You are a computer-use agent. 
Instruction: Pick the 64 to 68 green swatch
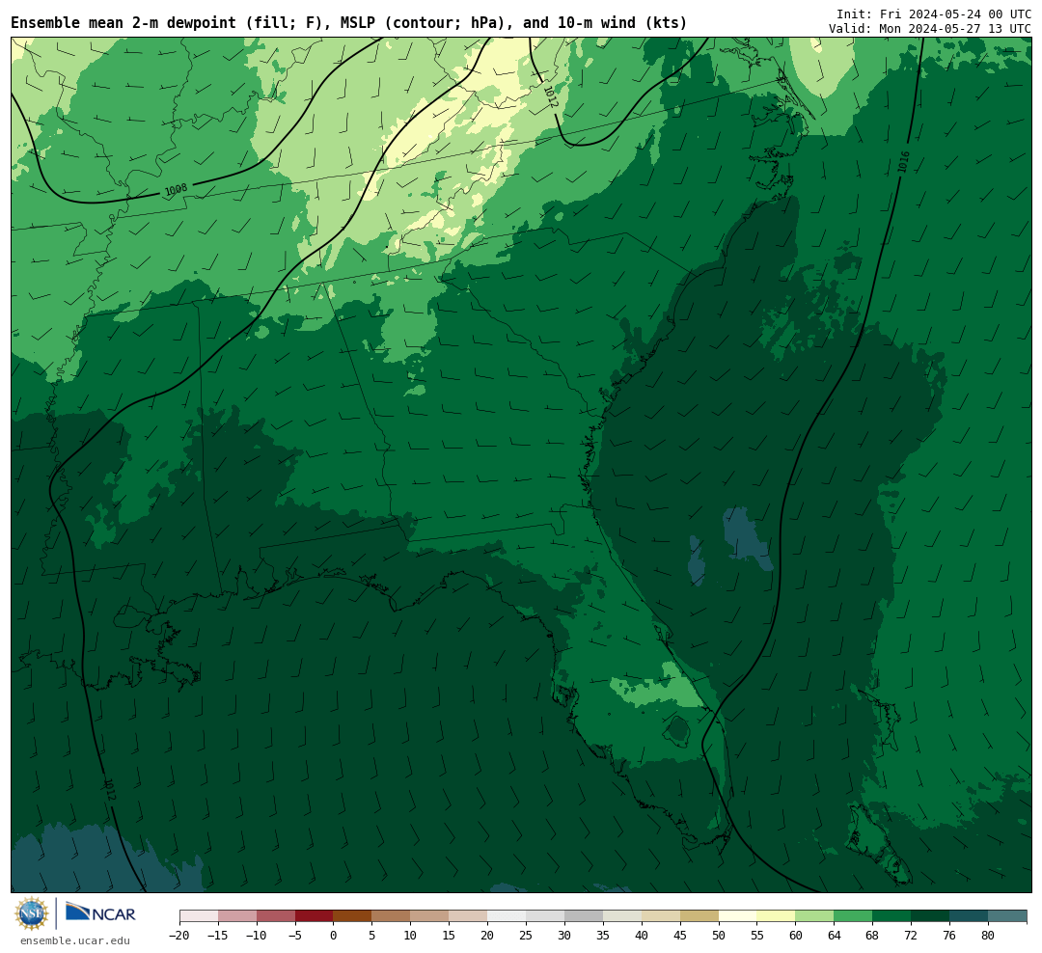(x=854, y=916)
